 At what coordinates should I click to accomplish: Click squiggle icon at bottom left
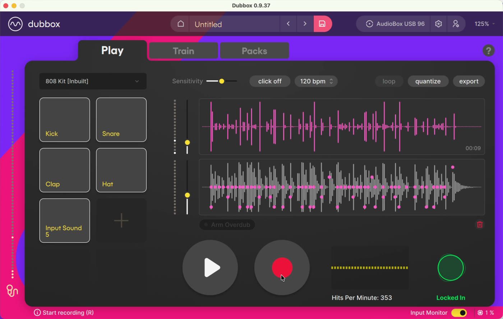[12, 291]
